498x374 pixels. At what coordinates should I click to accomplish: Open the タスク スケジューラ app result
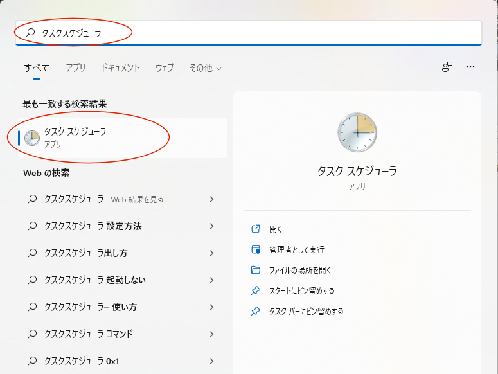(122, 138)
